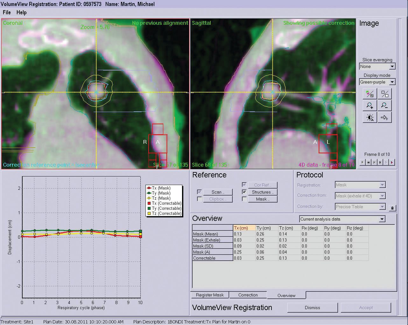Image resolution: width=408 pixels, height=325 pixels.
Task: Click the split view squares icon
Action: 384,94
